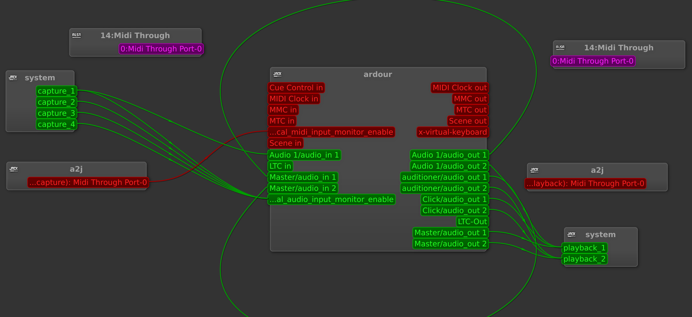Pick the MTC in port

282,121
